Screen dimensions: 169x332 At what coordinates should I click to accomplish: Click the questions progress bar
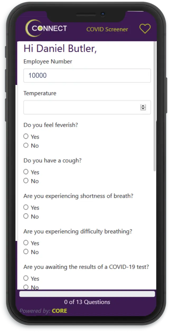87,294
